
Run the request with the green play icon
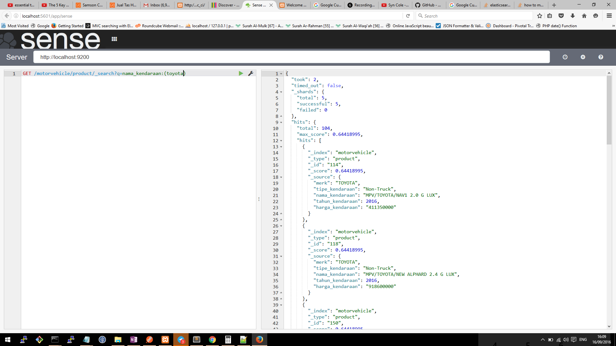tap(241, 73)
